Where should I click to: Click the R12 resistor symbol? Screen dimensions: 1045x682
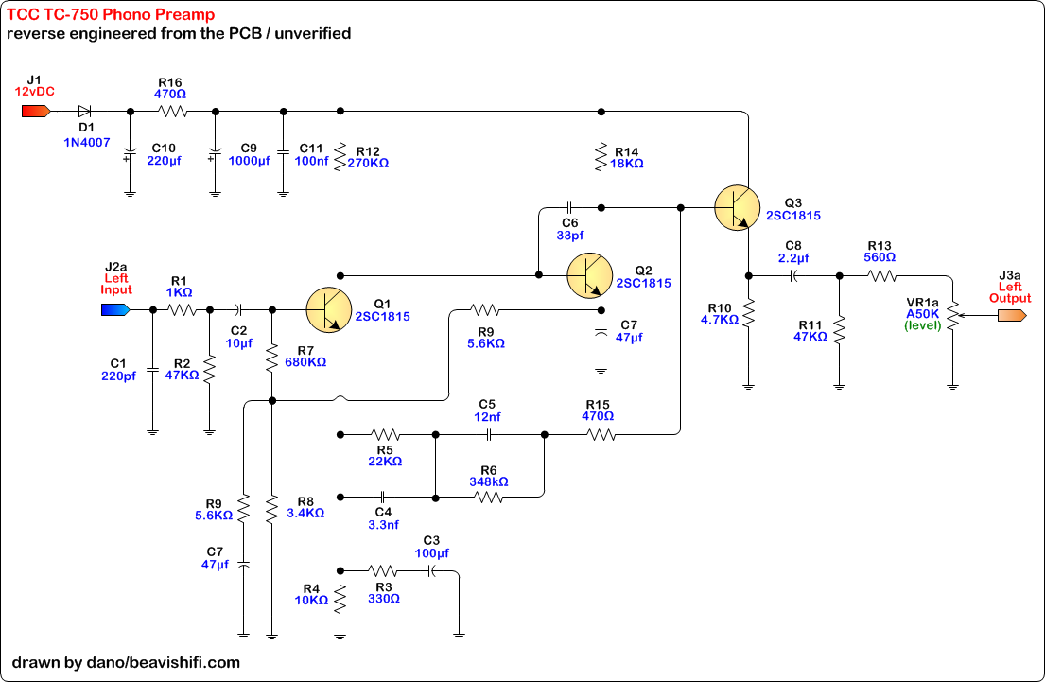(x=340, y=157)
